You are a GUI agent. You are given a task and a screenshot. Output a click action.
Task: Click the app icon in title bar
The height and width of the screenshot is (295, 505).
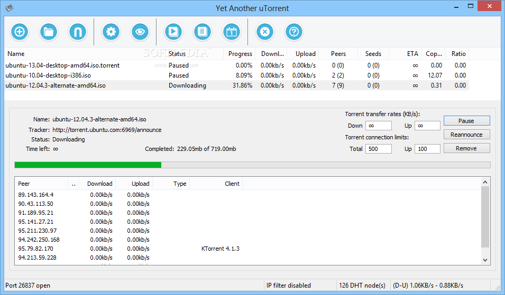10,8
